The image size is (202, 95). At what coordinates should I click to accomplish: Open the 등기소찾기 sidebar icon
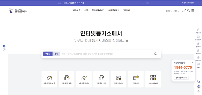(198, 38)
